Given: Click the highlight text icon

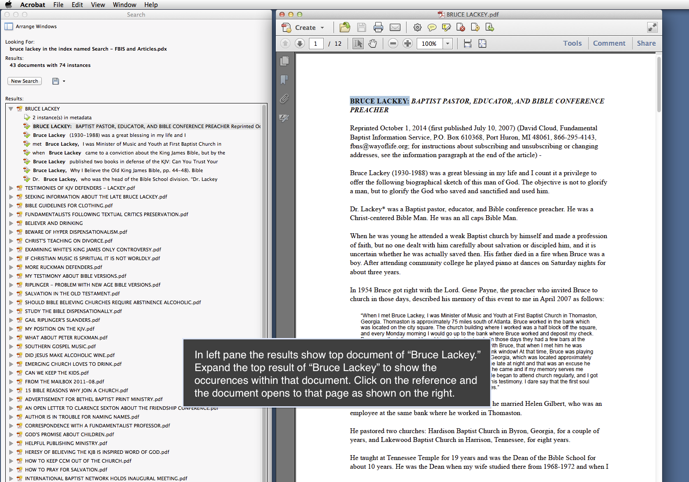Looking at the screenshot, I should [447, 27].
